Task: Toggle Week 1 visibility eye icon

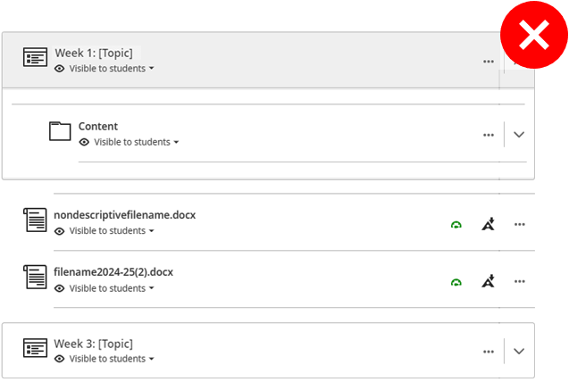Action: point(60,69)
